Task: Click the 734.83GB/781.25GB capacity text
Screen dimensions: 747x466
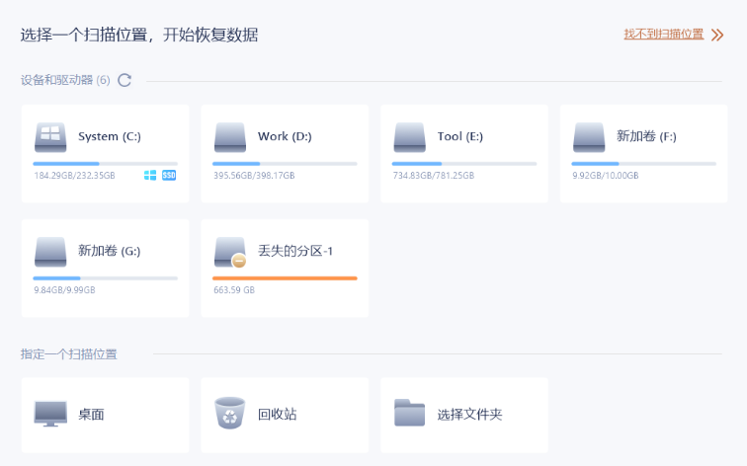Action: [434, 176]
